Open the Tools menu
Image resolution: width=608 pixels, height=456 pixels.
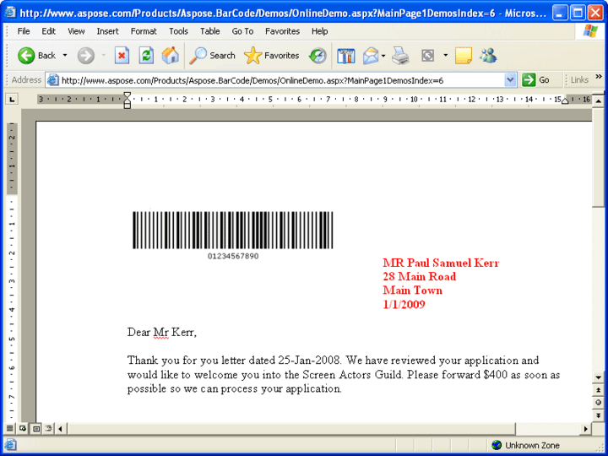click(x=178, y=31)
